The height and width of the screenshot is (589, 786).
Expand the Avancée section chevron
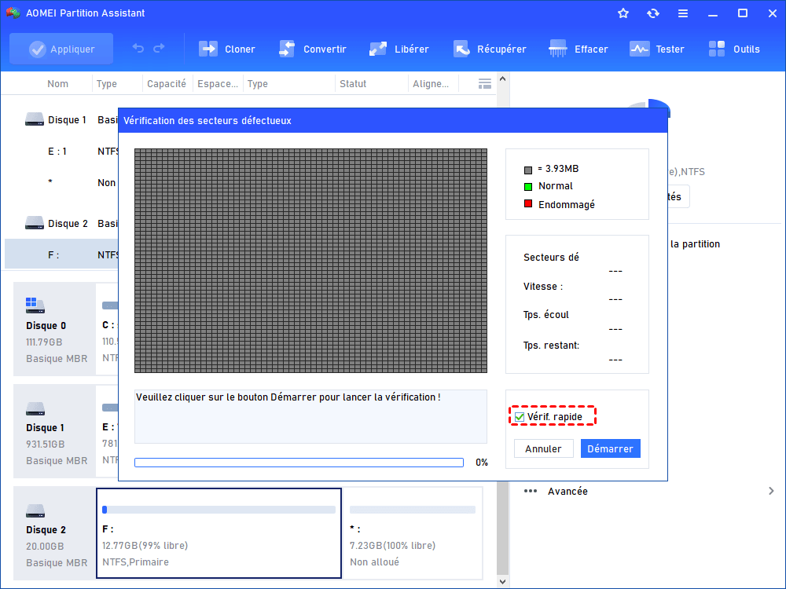pyautogui.click(x=771, y=492)
